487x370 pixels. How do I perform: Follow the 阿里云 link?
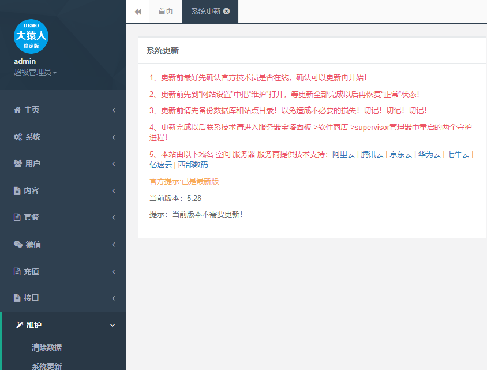(x=343, y=154)
